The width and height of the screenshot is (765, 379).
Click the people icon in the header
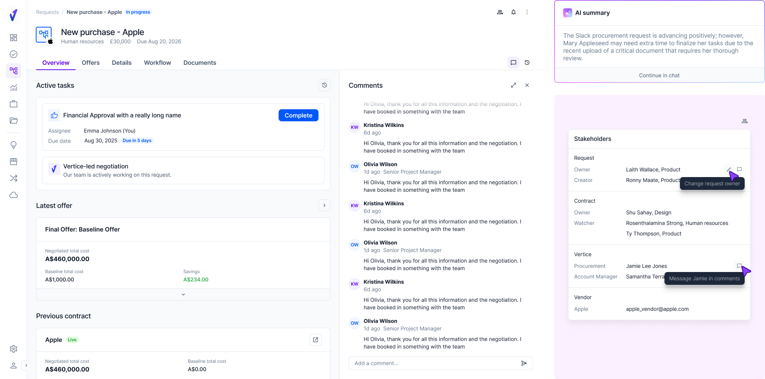click(x=500, y=12)
